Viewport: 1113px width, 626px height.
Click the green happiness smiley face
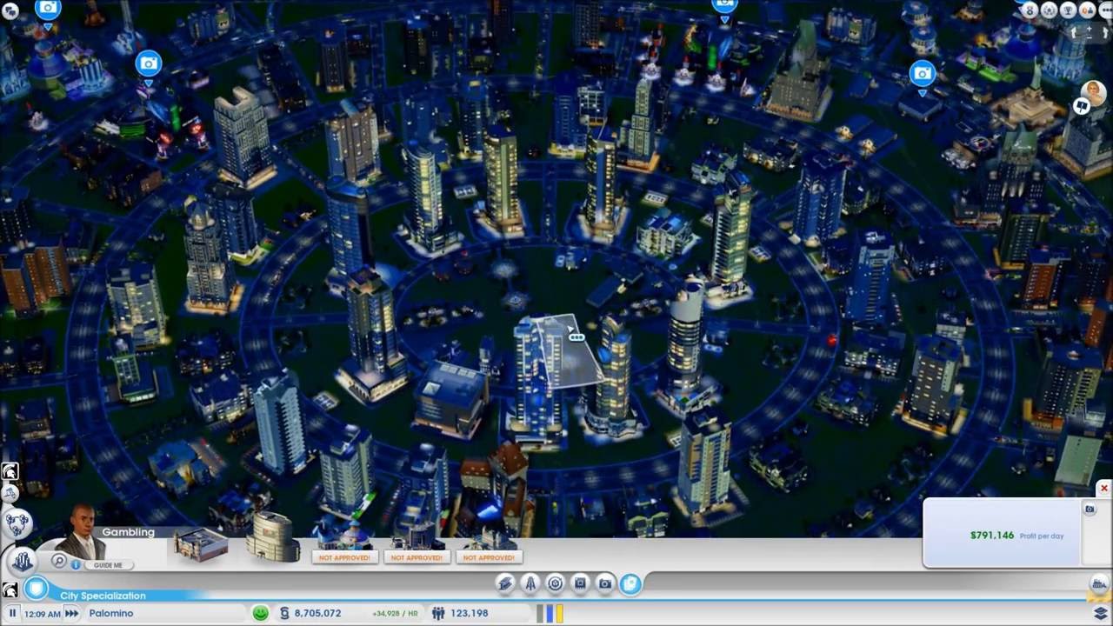[260, 613]
